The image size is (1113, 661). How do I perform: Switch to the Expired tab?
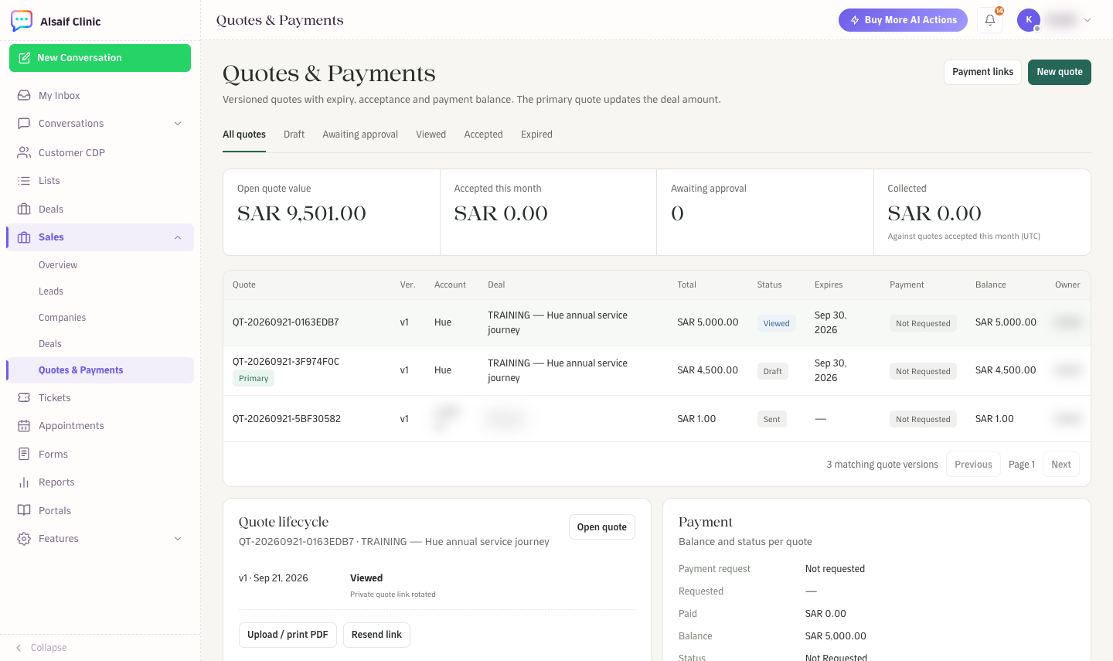536,135
